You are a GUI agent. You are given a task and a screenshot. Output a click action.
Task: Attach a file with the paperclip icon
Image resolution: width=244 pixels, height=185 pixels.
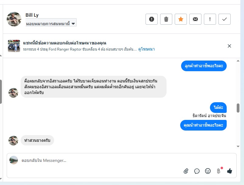186,171
